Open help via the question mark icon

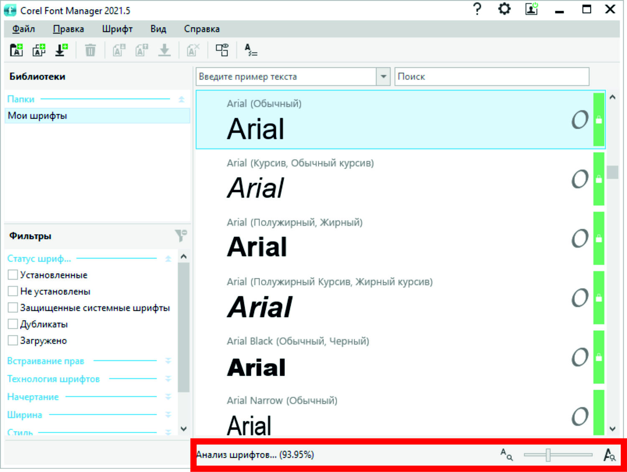tap(477, 9)
